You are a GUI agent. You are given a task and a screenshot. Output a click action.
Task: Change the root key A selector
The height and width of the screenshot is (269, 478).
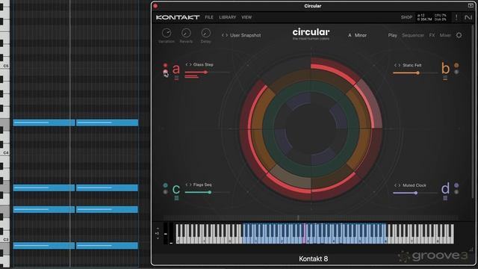pyautogui.click(x=350, y=35)
